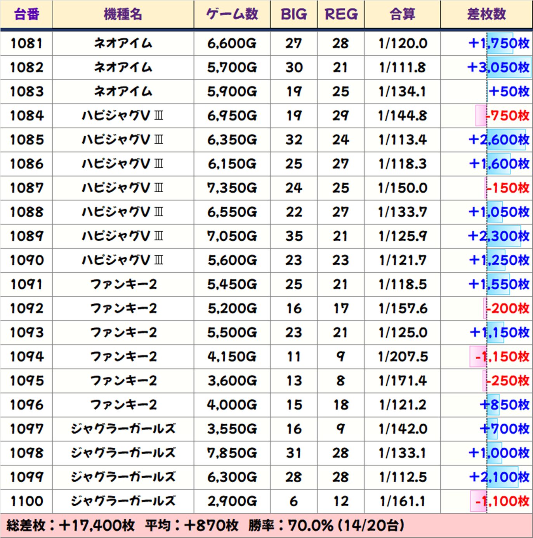Viewport: 533px width, 538px height.
Task: Click ファンキー2 name in row 1096
Action: pyautogui.click(x=123, y=405)
